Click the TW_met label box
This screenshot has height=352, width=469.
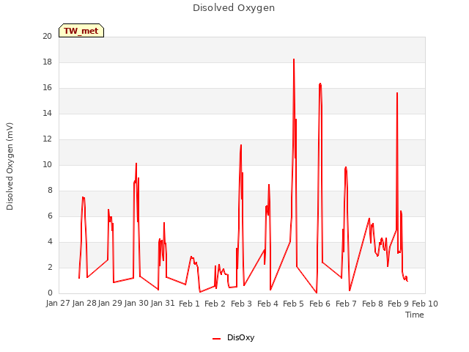point(81,31)
